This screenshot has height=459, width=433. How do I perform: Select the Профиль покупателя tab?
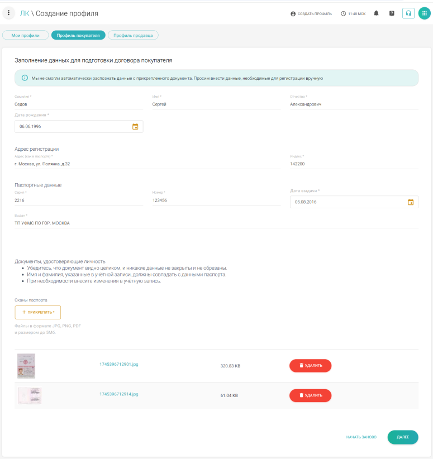pos(78,35)
